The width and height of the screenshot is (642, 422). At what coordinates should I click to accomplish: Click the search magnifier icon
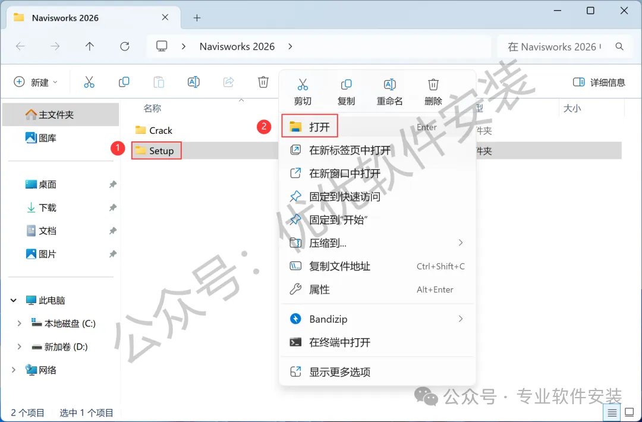coord(619,47)
